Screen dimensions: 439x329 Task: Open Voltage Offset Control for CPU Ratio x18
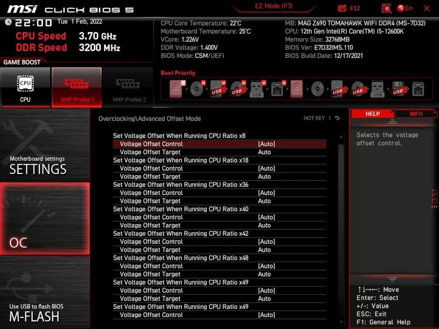[219, 169]
